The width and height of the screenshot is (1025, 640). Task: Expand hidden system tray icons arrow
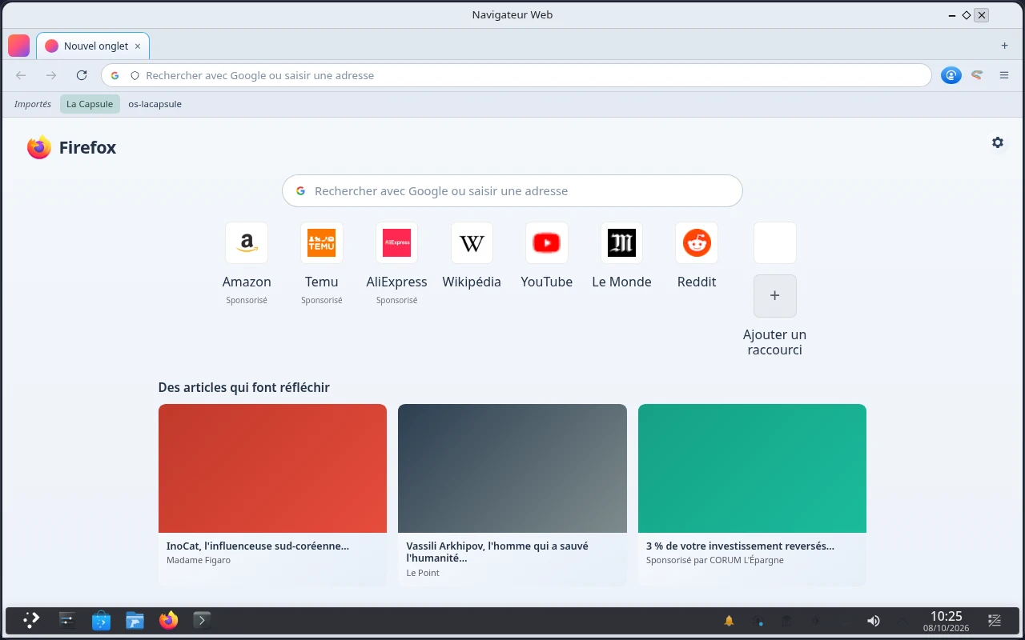tap(902, 621)
